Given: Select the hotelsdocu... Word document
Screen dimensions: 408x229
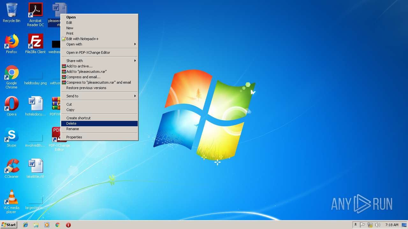Looking at the screenshot, I should coord(35,107).
